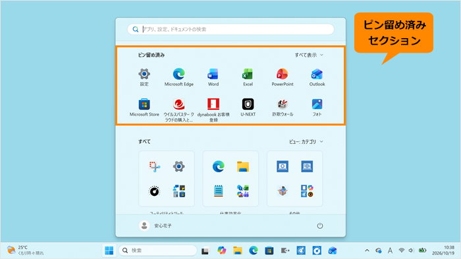
Task: Open the blue laptop globe app in その他
Action: tap(307, 166)
